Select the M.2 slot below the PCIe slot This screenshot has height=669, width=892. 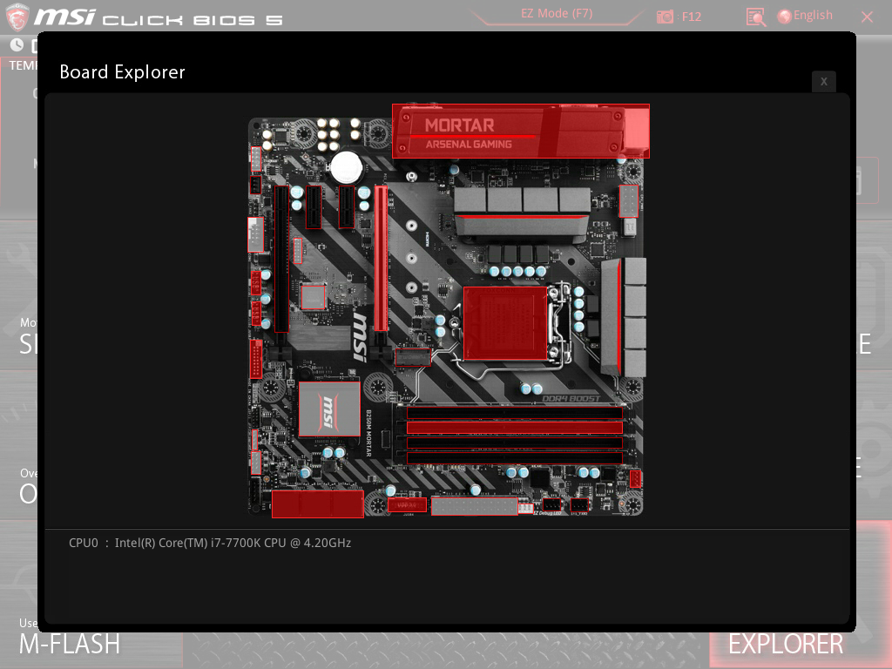413,356
